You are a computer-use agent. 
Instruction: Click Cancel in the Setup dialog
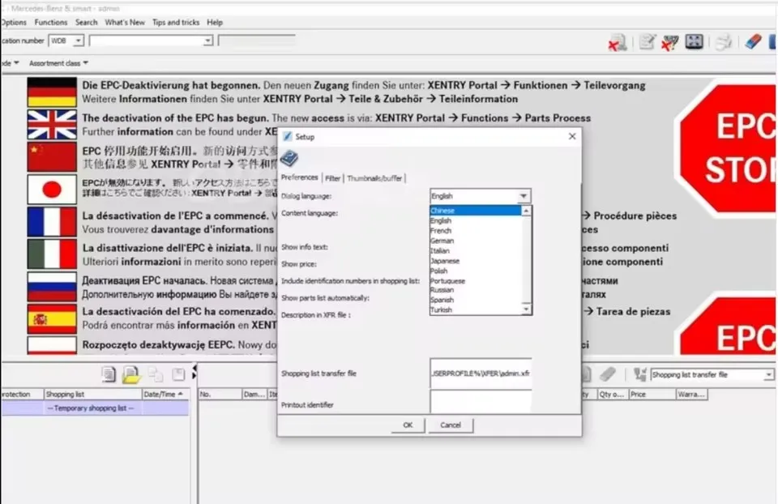(x=451, y=425)
